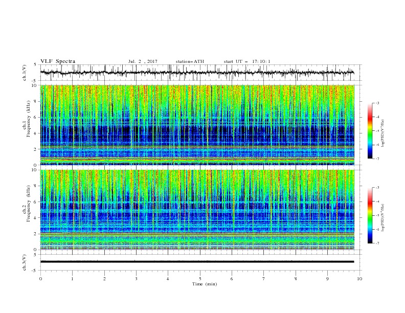Click the time axis tick label '3'
Screen dimensions: 405x313
tap(136, 279)
